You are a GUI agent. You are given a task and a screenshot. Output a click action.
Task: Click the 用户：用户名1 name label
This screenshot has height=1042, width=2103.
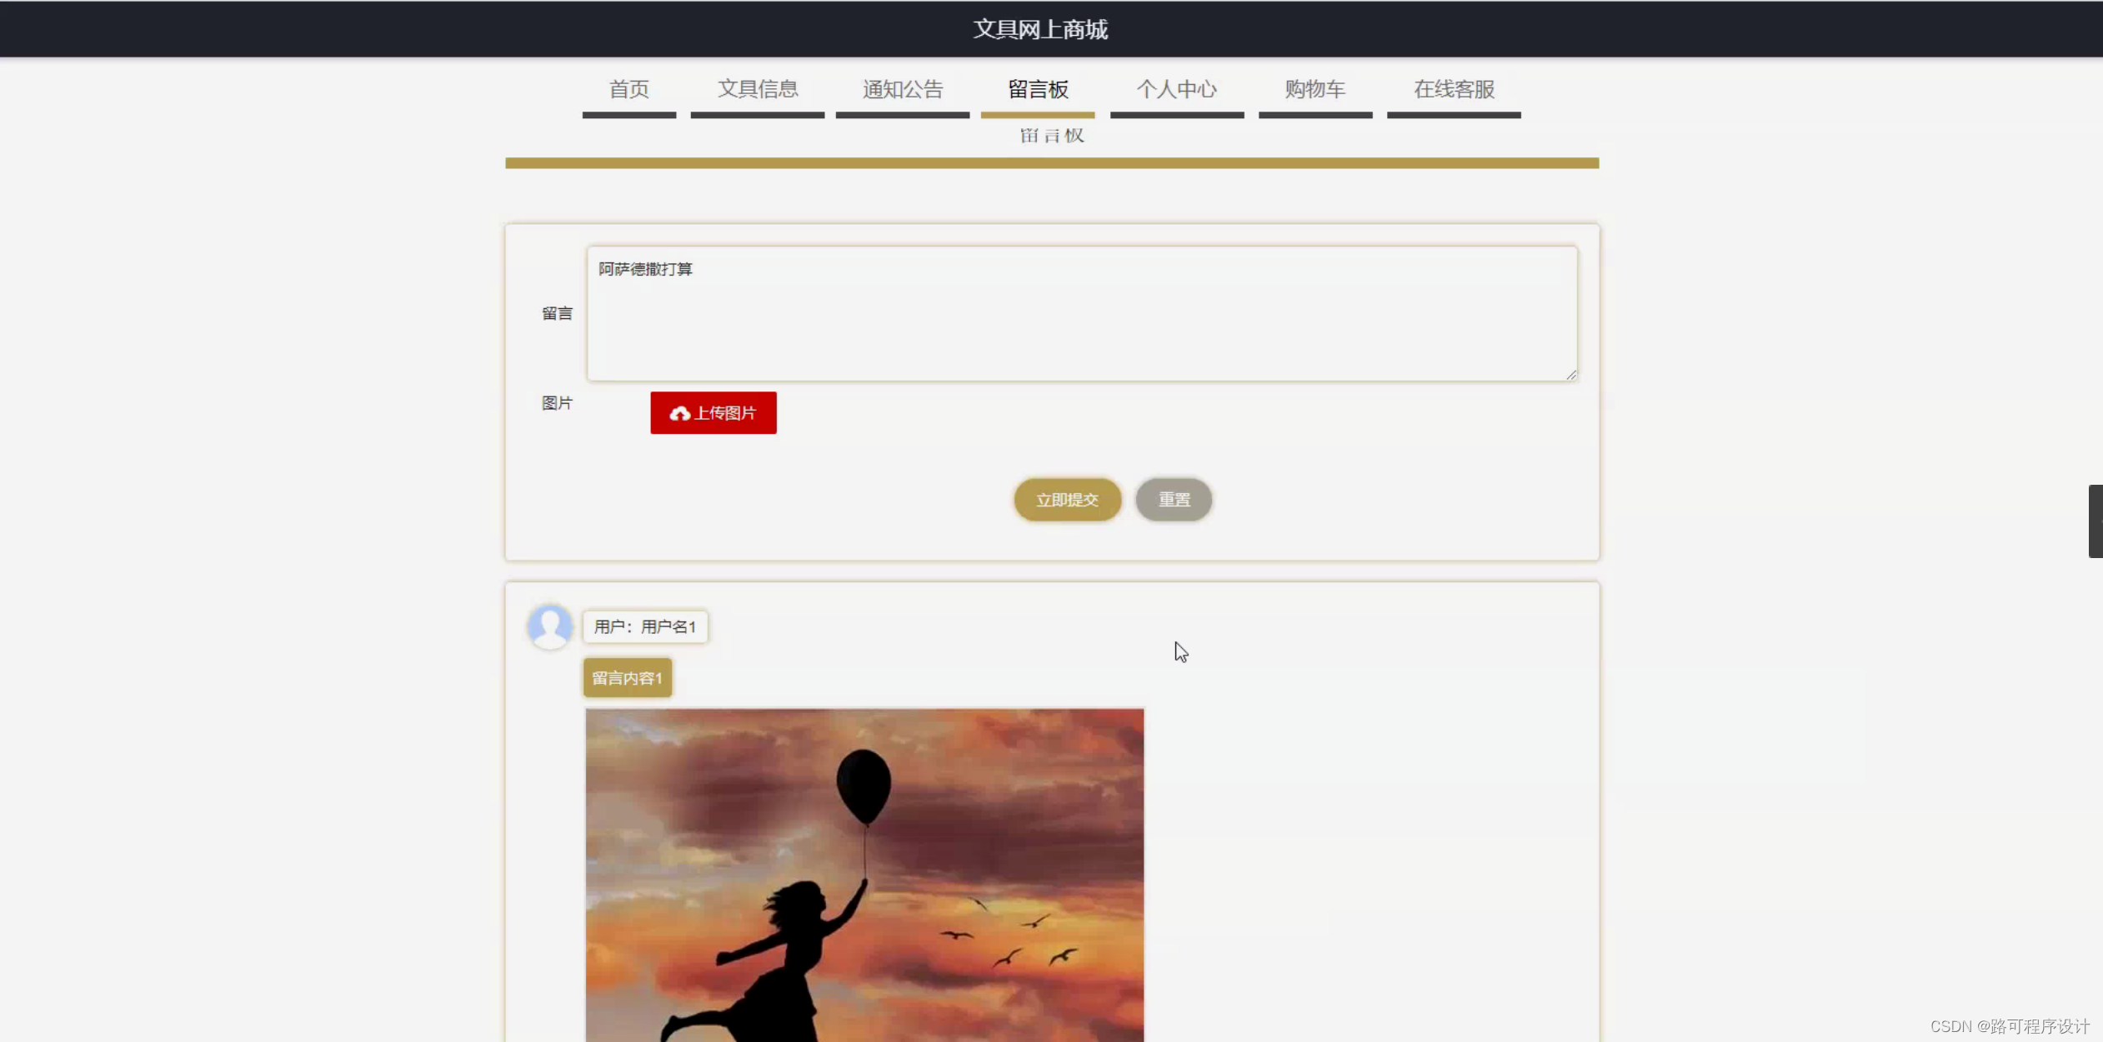click(x=645, y=626)
